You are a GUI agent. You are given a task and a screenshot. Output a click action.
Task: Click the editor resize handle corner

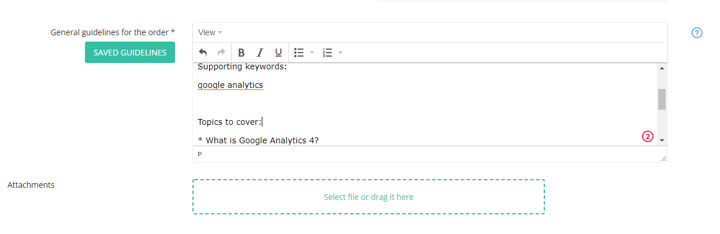(663, 158)
